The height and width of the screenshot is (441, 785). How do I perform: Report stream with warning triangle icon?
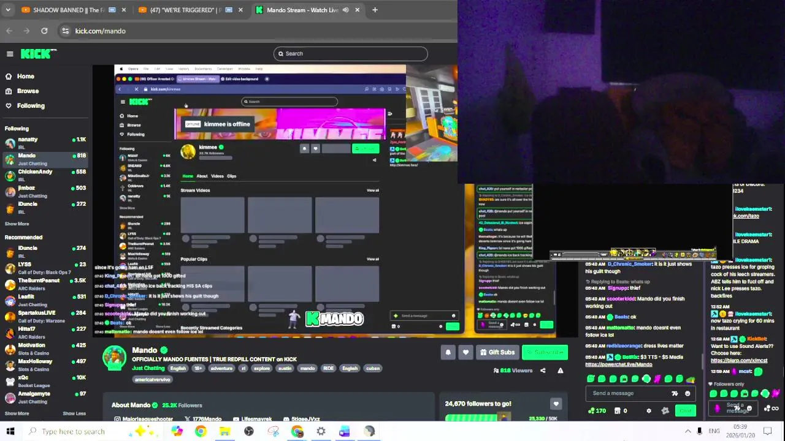pos(560,371)
